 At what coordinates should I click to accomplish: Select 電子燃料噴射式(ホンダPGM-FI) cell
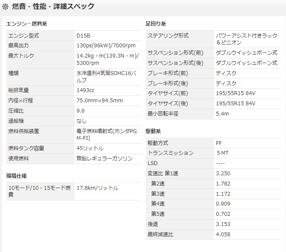[x=107, y=134]
